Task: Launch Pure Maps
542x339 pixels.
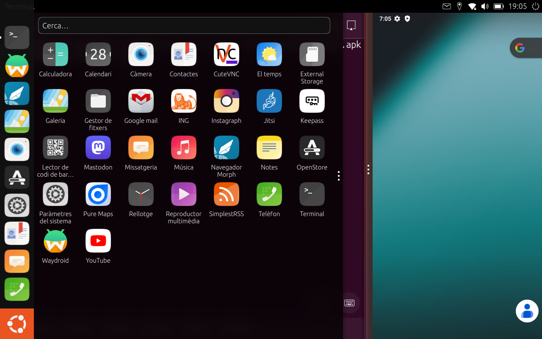Action: pos(98,194)
